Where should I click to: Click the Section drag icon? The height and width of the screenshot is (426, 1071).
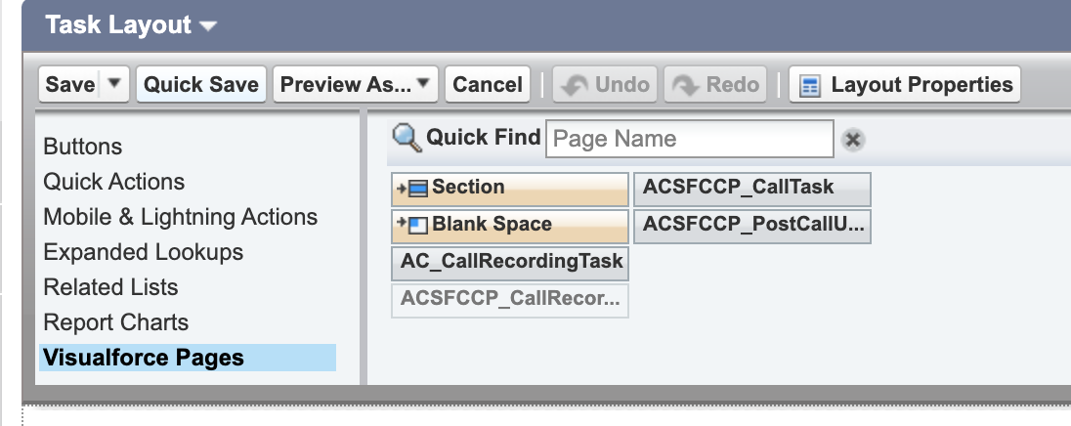coord(411,190)
